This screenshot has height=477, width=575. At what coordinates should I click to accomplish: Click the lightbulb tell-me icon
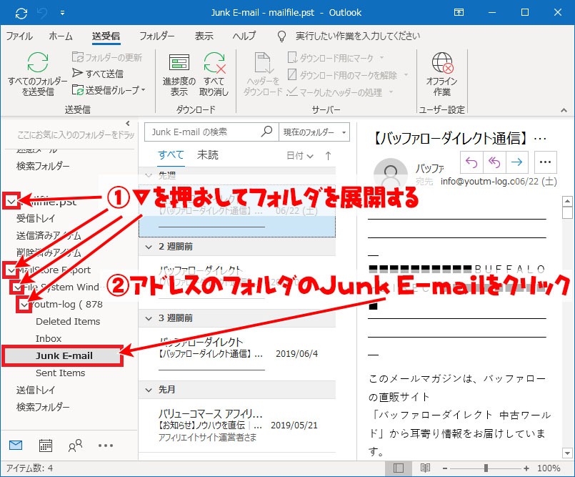pos(281,36)
